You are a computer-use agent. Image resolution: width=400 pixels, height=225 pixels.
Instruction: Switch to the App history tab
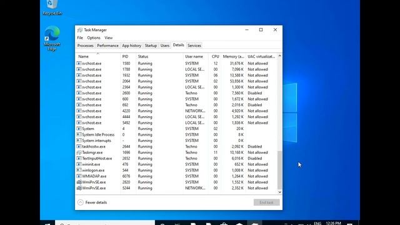point(131,46)
